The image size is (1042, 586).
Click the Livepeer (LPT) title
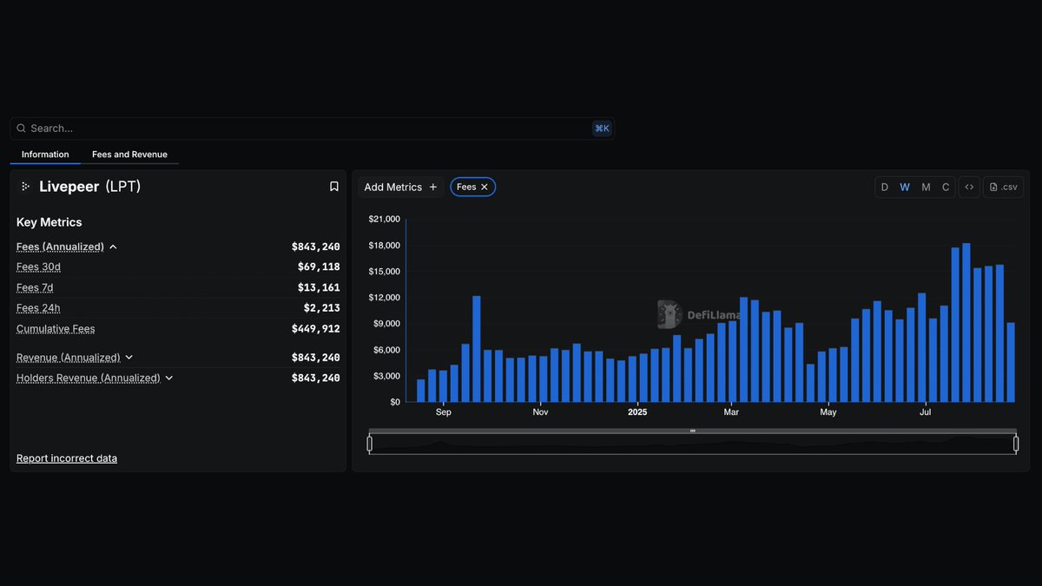click(90, 187)
